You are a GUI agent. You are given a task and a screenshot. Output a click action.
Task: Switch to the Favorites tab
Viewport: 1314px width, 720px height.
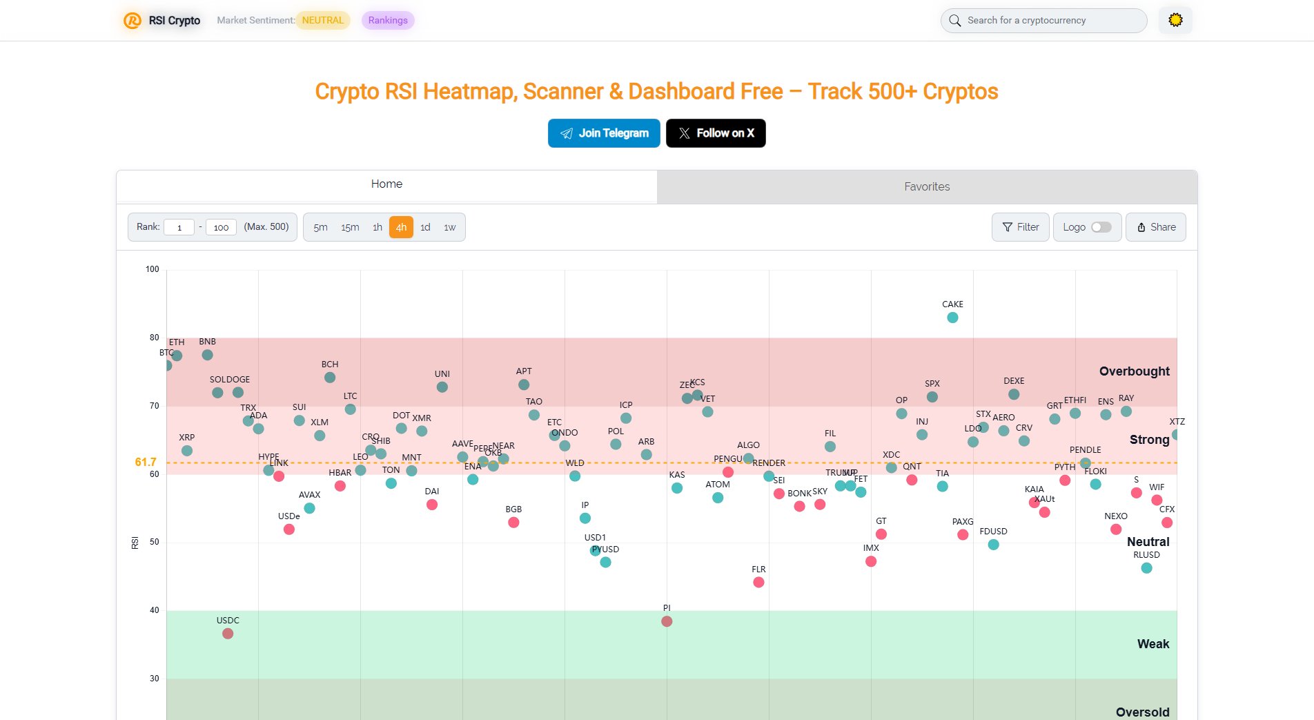926,186
